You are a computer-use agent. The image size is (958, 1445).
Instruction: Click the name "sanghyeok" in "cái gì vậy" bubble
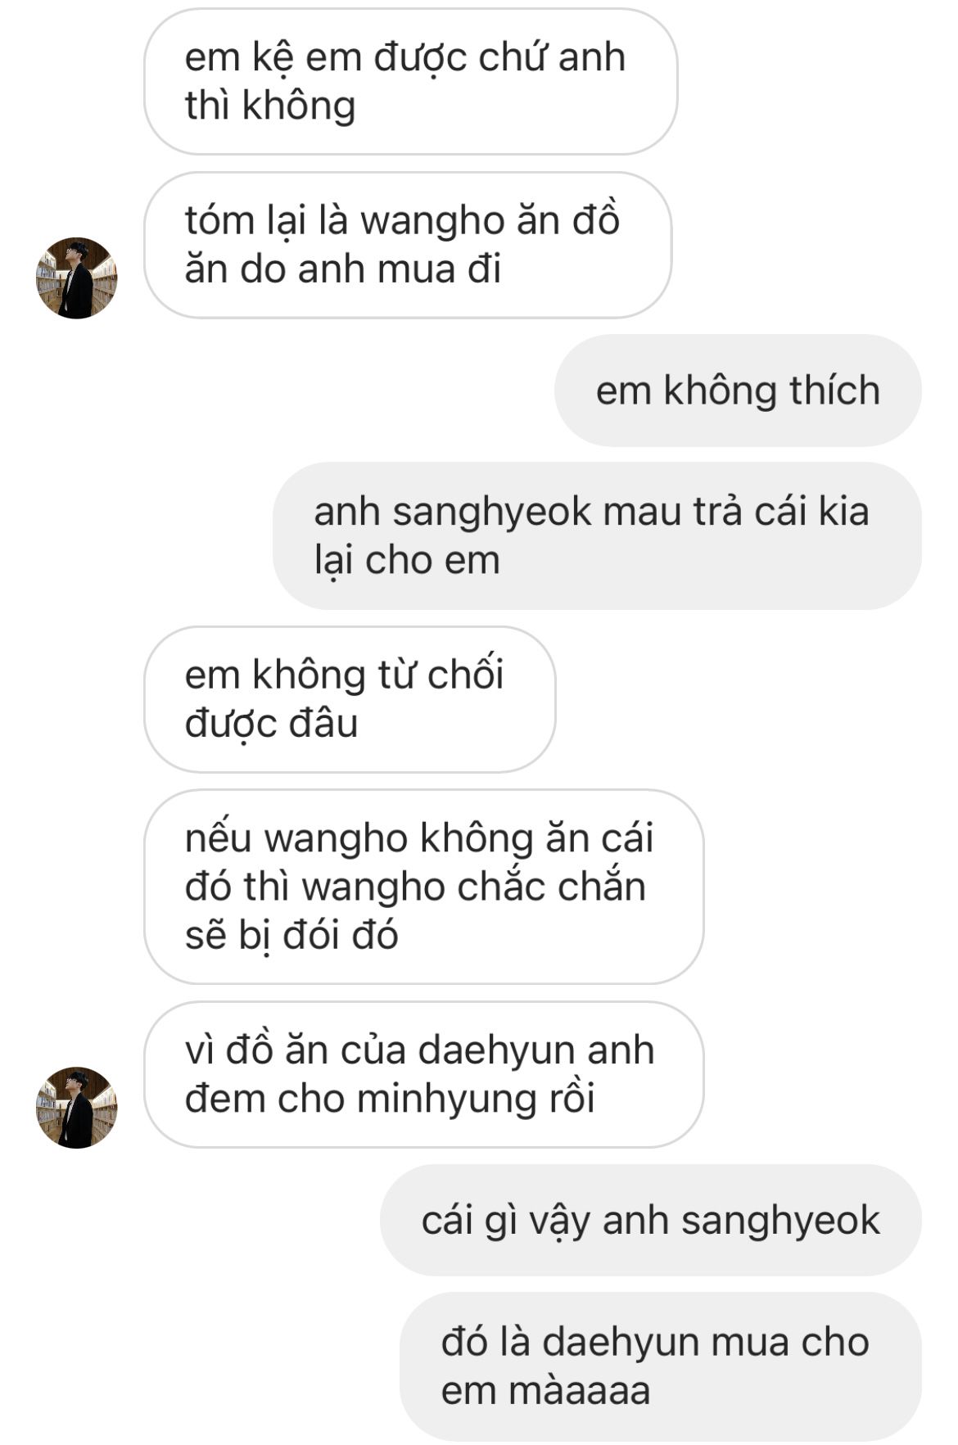point(780,1221)
